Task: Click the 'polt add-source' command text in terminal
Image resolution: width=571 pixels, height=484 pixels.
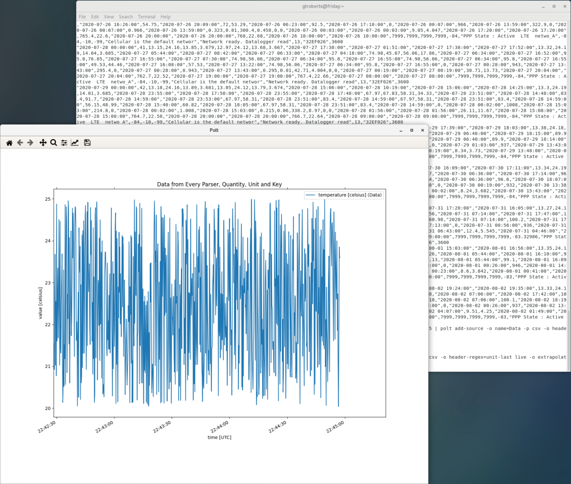Action: tap(461, 329)
